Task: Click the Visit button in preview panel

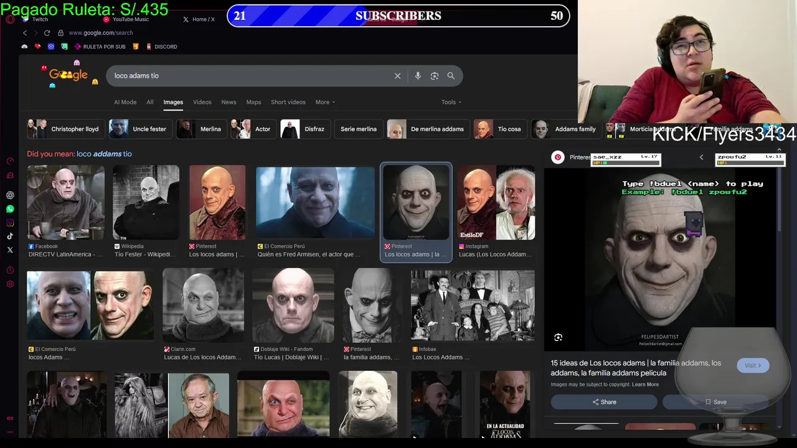Action: click(x=753, y=365)
